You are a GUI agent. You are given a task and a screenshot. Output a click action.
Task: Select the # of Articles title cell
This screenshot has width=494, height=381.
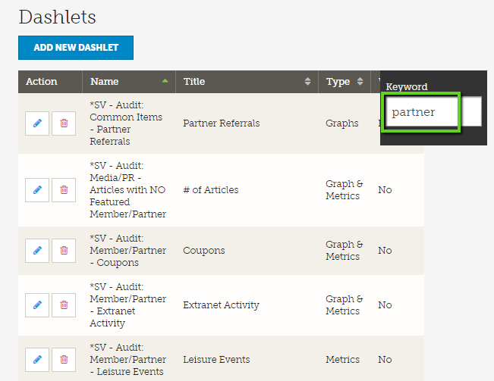(211, 190)
